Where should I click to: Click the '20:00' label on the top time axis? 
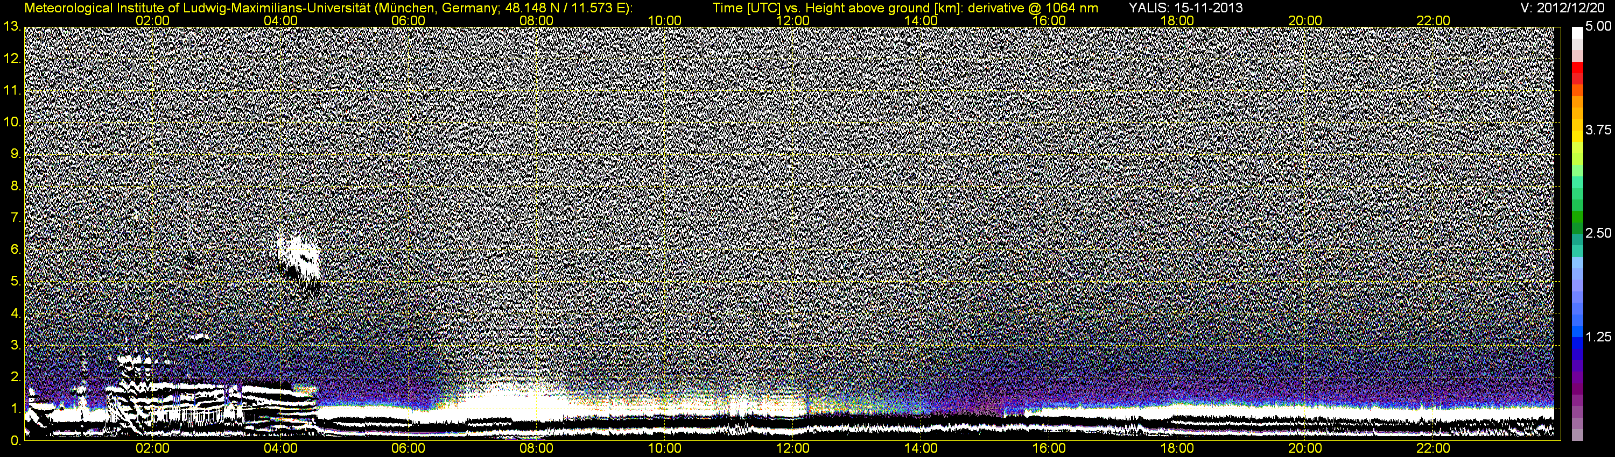tap(1305, 20)
